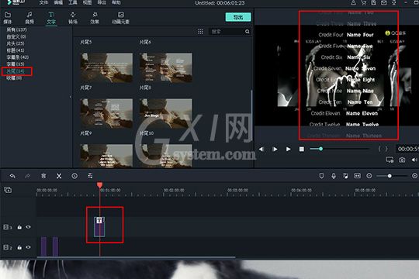Click the second play button beside stop

289,149
